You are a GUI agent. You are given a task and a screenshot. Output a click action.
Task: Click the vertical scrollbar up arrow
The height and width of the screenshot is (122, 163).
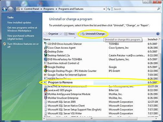click(x=160, y=39)
